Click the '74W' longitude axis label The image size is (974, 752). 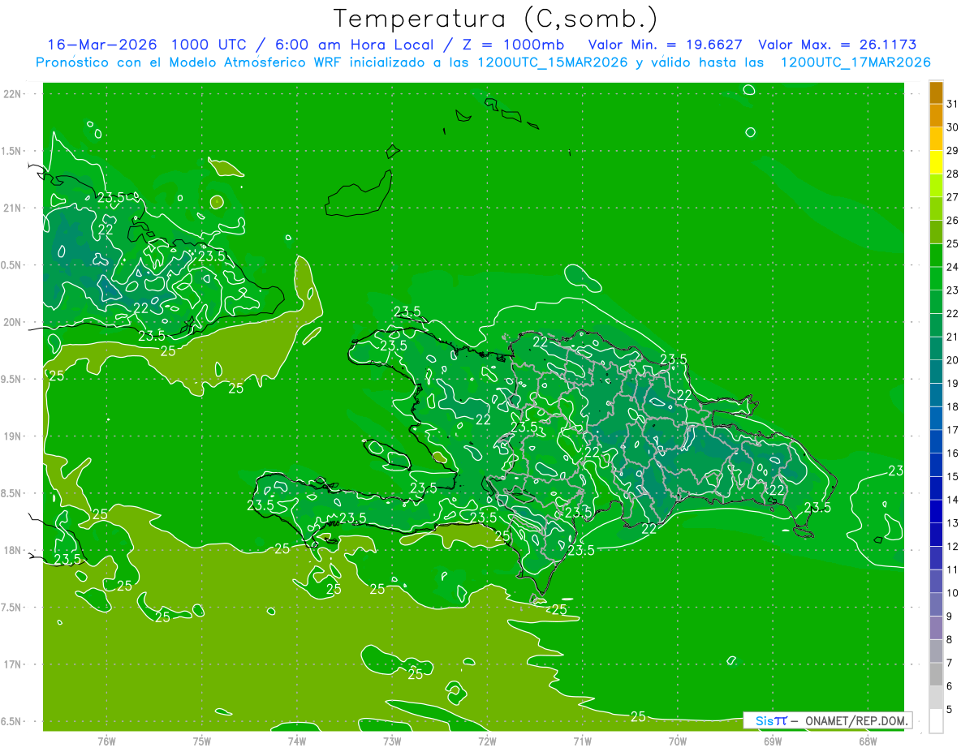297,741
